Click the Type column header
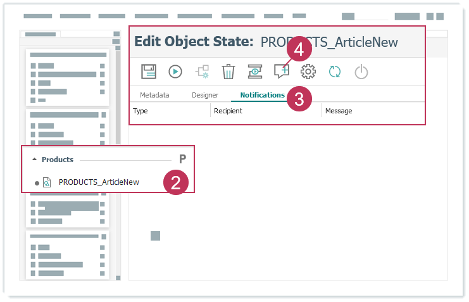Image resolution: width=469 pixels, height=302 pixels. tap(141, 111)
